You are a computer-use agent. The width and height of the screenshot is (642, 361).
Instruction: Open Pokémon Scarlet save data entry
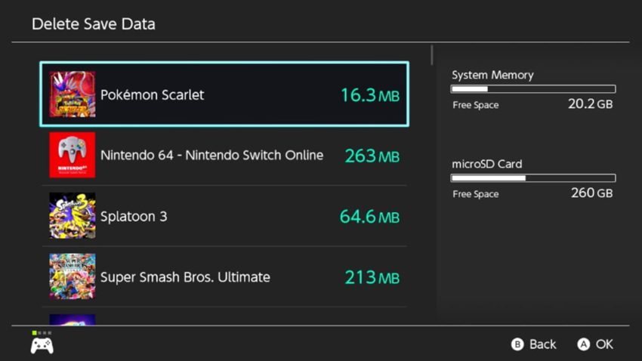tap(224, 94)
